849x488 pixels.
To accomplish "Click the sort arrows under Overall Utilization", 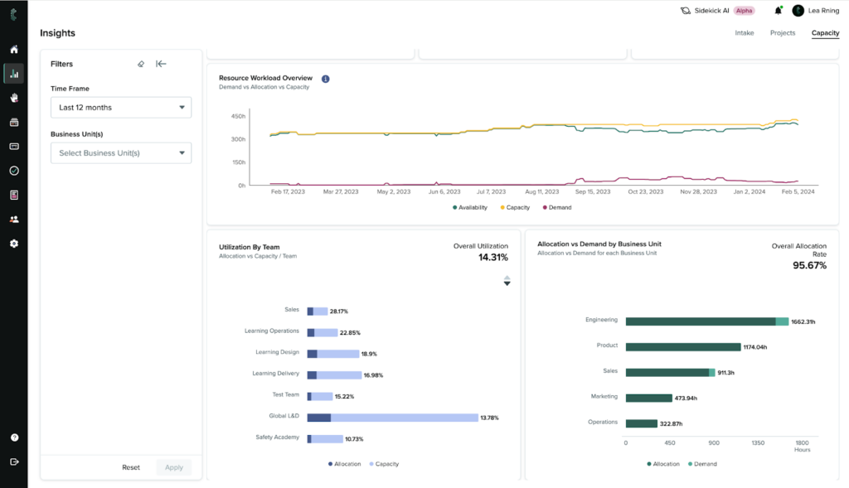I will tap(507, 281).
